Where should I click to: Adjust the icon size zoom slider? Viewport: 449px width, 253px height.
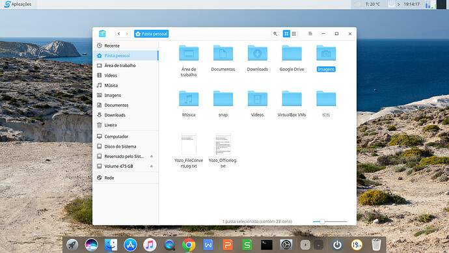coord(322,222)
